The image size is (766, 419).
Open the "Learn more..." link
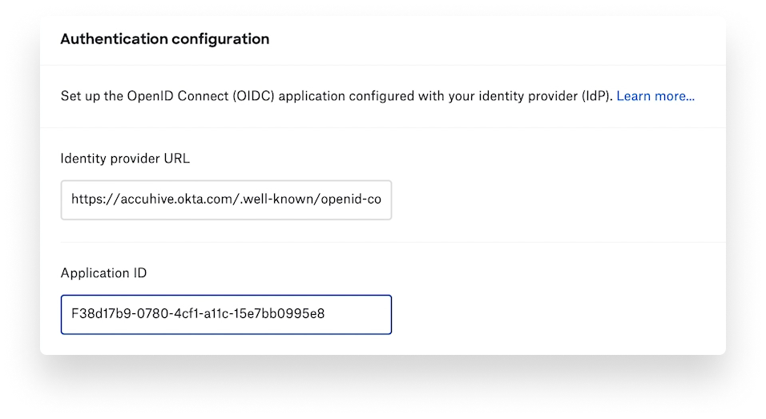(x=655, y=96)
